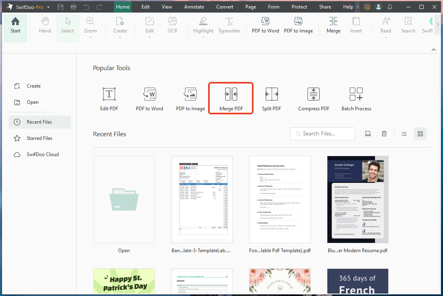Open the Help tab
Screen dimensions: 443x296
coord(348,7)
